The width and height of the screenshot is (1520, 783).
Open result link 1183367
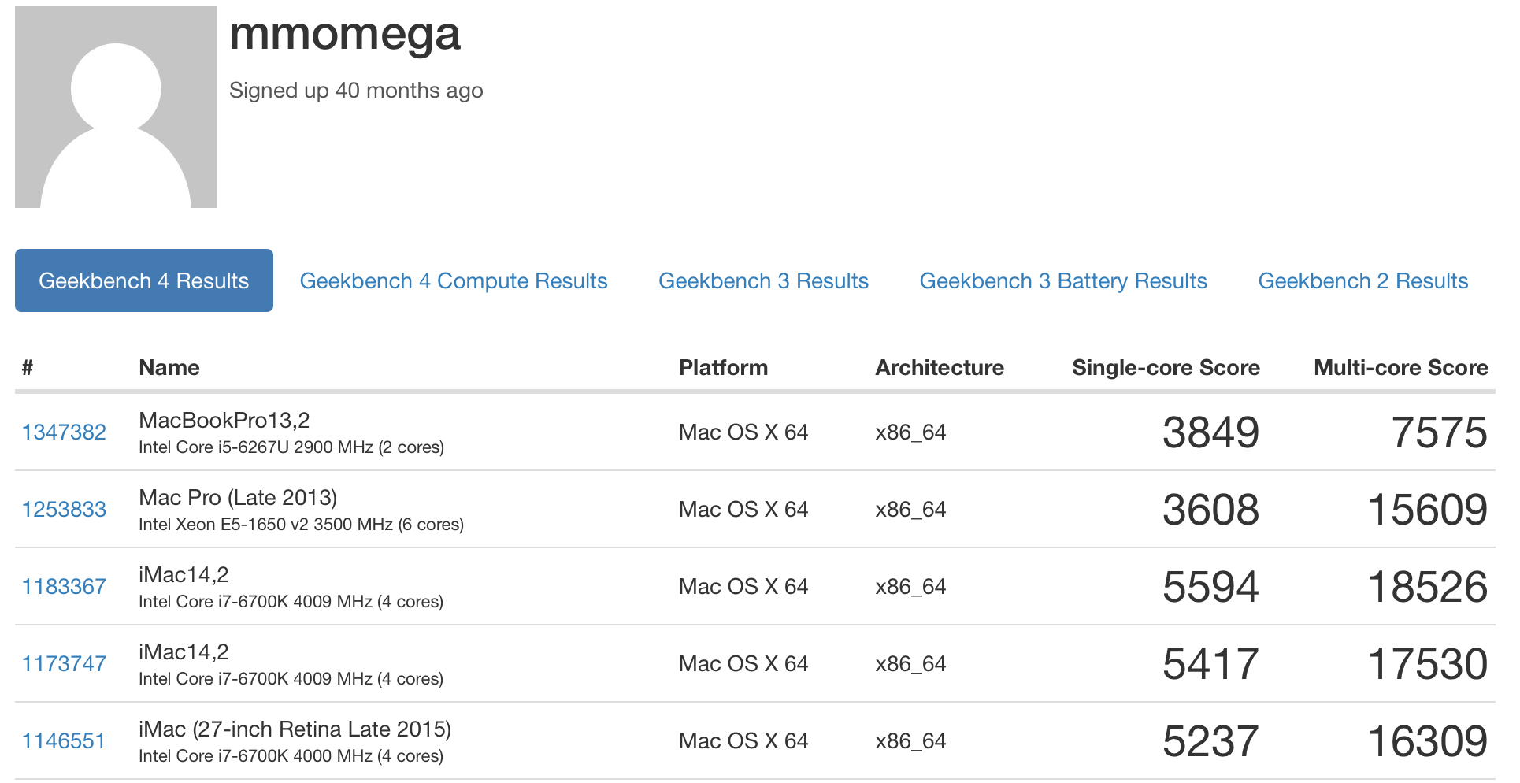click(x=64, y=587)
